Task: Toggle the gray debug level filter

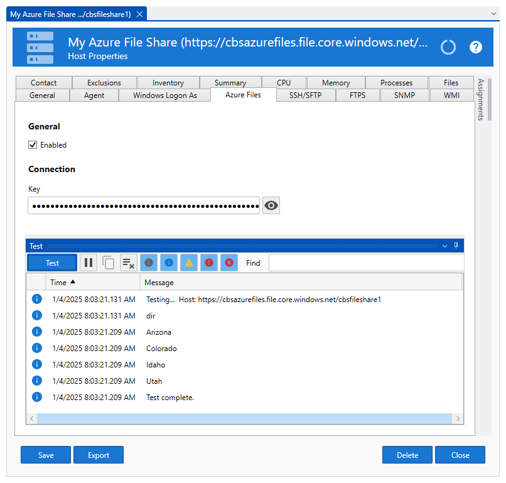Action: coord(149,263)
